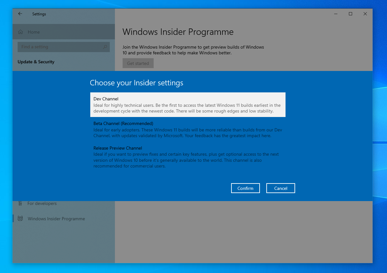Screen dimensions: 387x273
Task: Maximize the Settings window
Action: click(x=351, y=14)
